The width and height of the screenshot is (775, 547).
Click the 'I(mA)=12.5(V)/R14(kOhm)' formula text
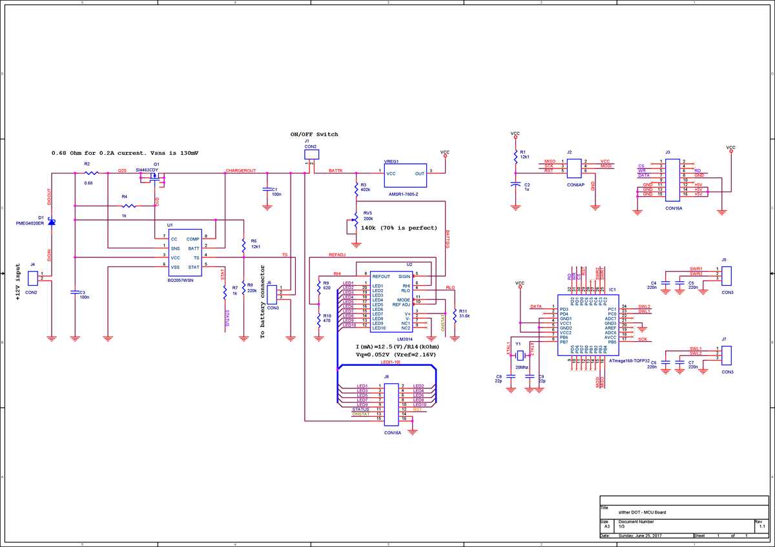[x=398, y=347]
